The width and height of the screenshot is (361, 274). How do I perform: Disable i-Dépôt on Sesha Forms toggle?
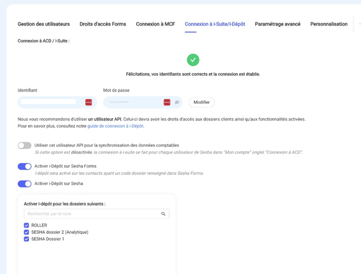pos(24,166)
